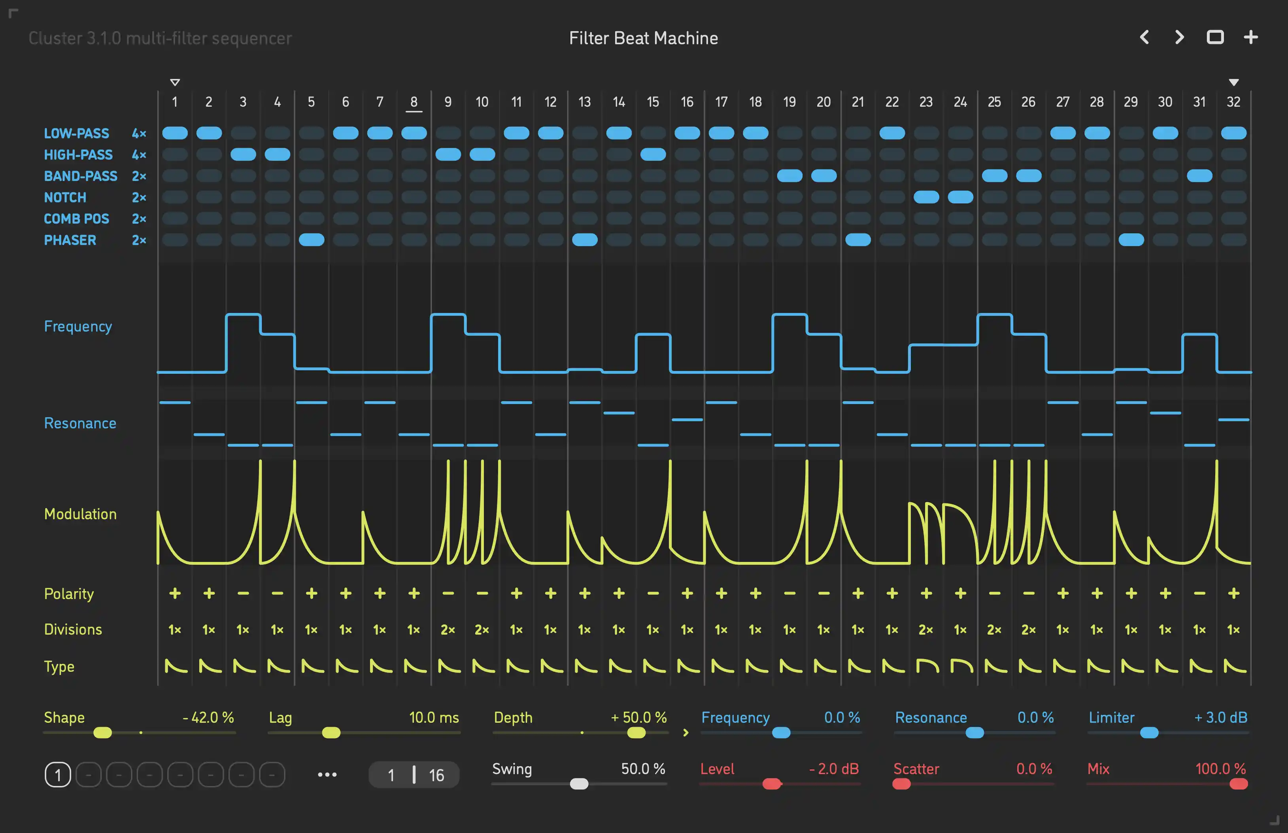Image resolution: width=1288 pixels, height=833 pixels.
Task: Toggle the Polarity minus sign at step 15
Action: (653, 594)
